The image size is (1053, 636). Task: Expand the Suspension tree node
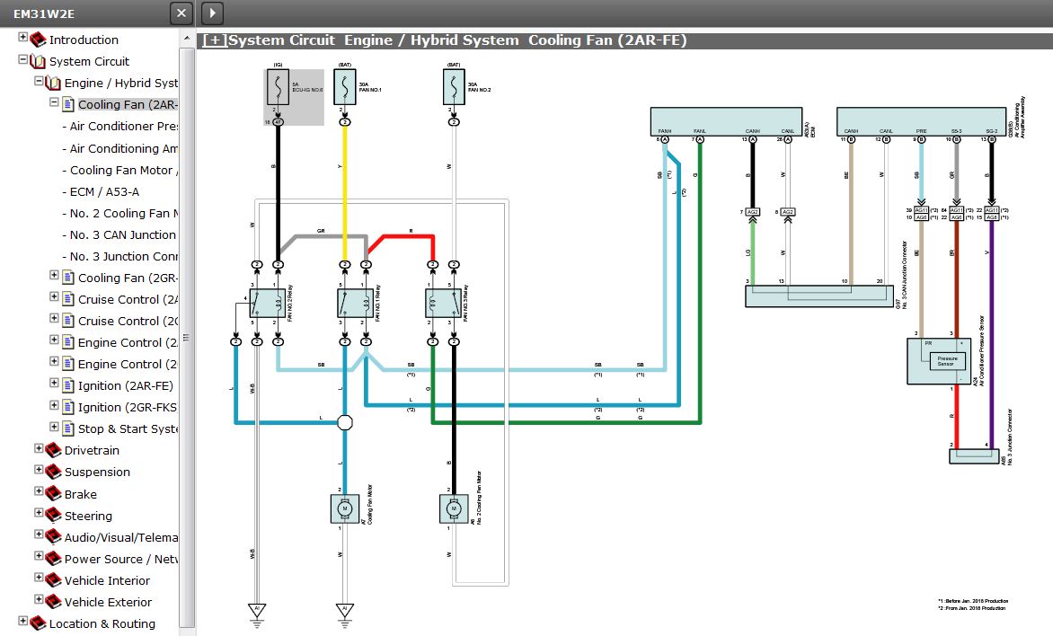coord(39,471)
